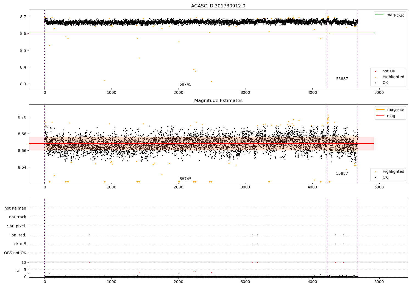The width and height of the screenshot is (412, 288).
Task: Select the 'not OK' red legend marker
Action: [x=376, y=71]
